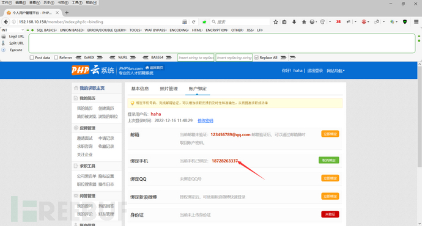Close the 个人用户管理平台 tab
Image resolution: width=422 pixels, height=226 pixels.
[57, 13]
